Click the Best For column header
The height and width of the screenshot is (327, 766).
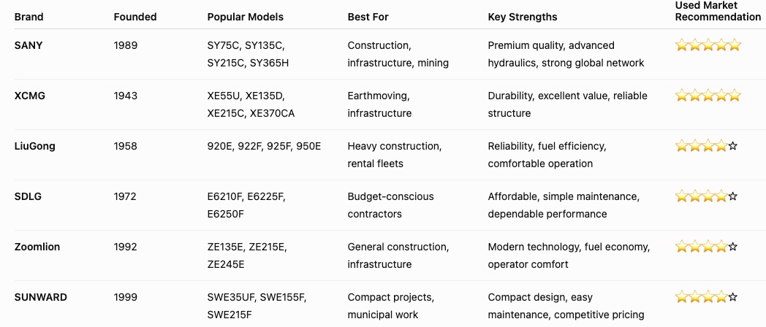point(368,17)
